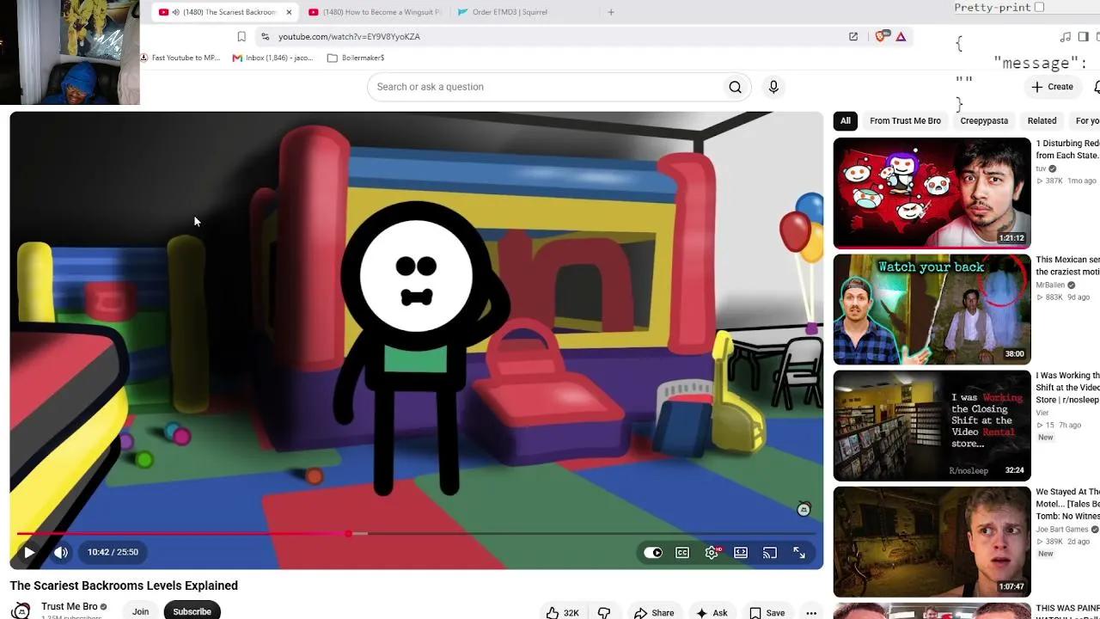Open the Create menu
This screenshot has width=1100, height=619.
click(1053, 87)
